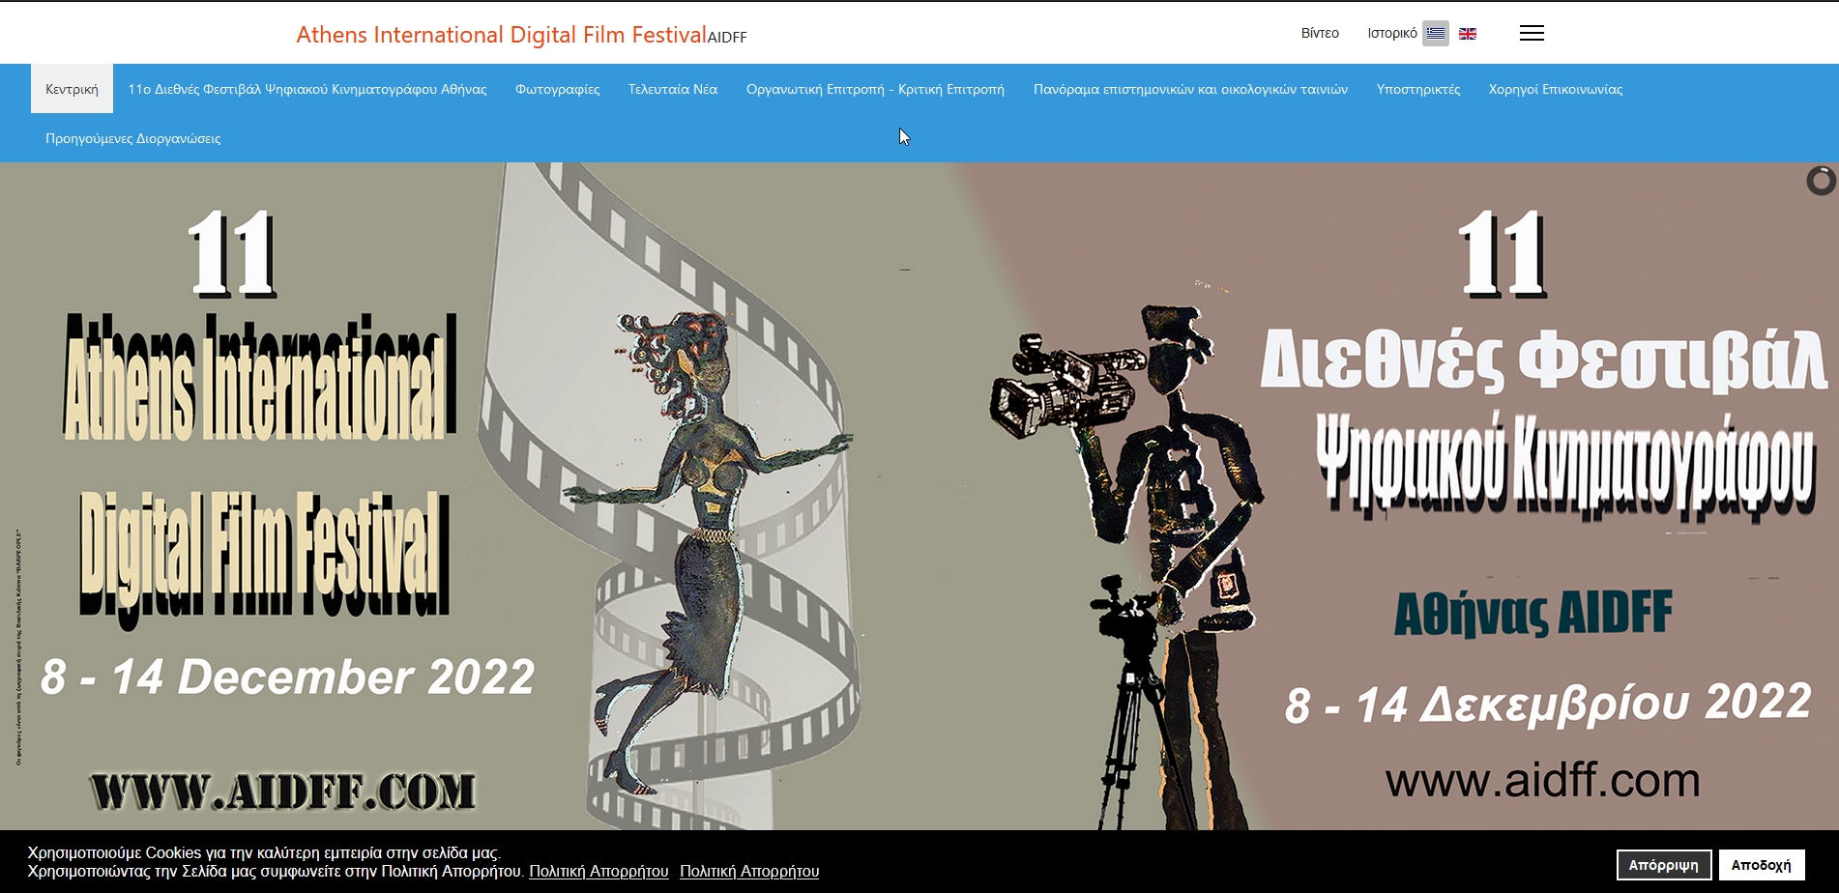
Task: Click the Ιστορικό link in header
Action: [x=1392, y=33]
